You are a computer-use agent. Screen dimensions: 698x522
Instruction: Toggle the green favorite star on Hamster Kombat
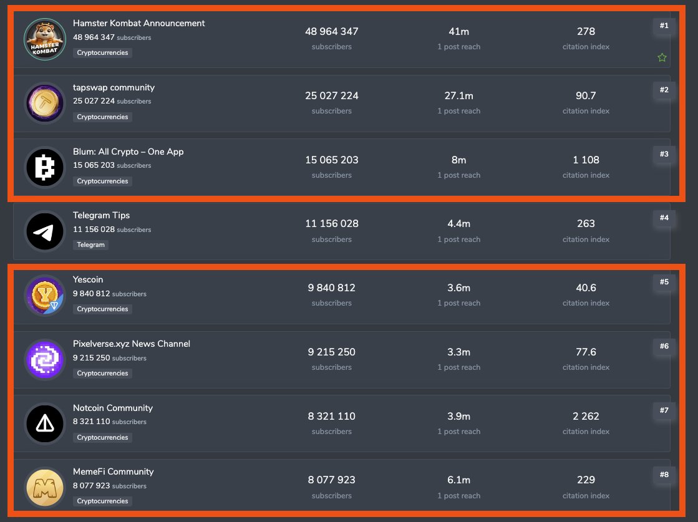coord(662,57)
